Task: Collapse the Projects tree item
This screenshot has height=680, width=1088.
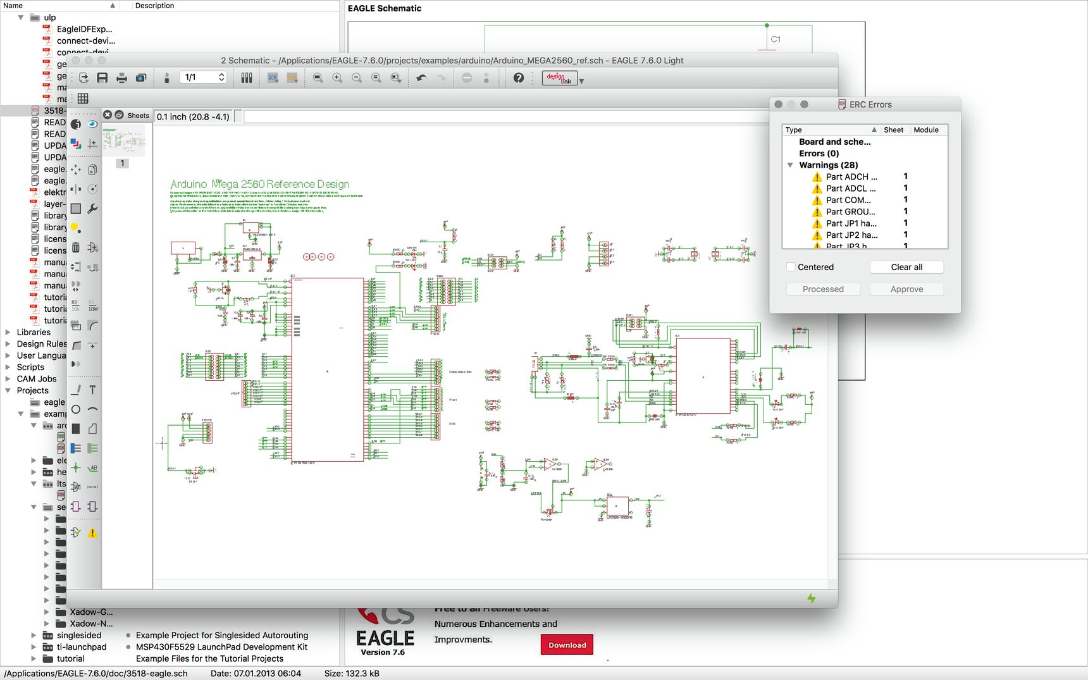Action: (8, 390)
